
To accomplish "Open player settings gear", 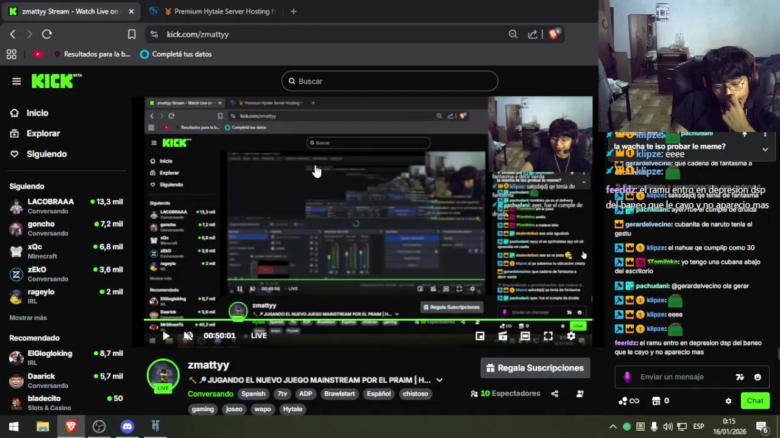I will coord(571,336).
